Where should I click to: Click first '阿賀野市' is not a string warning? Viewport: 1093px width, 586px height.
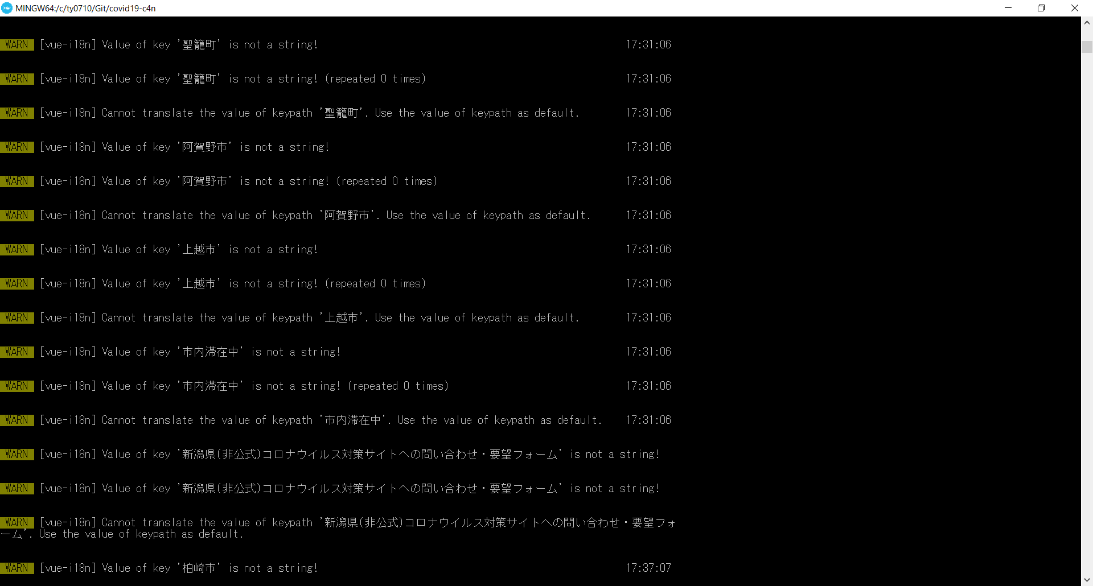click(184, 147)
